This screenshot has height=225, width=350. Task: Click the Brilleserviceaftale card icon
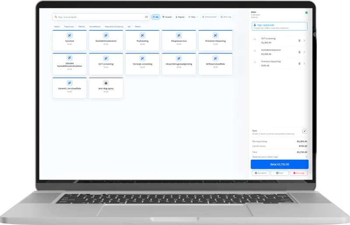tap(215, 58)
